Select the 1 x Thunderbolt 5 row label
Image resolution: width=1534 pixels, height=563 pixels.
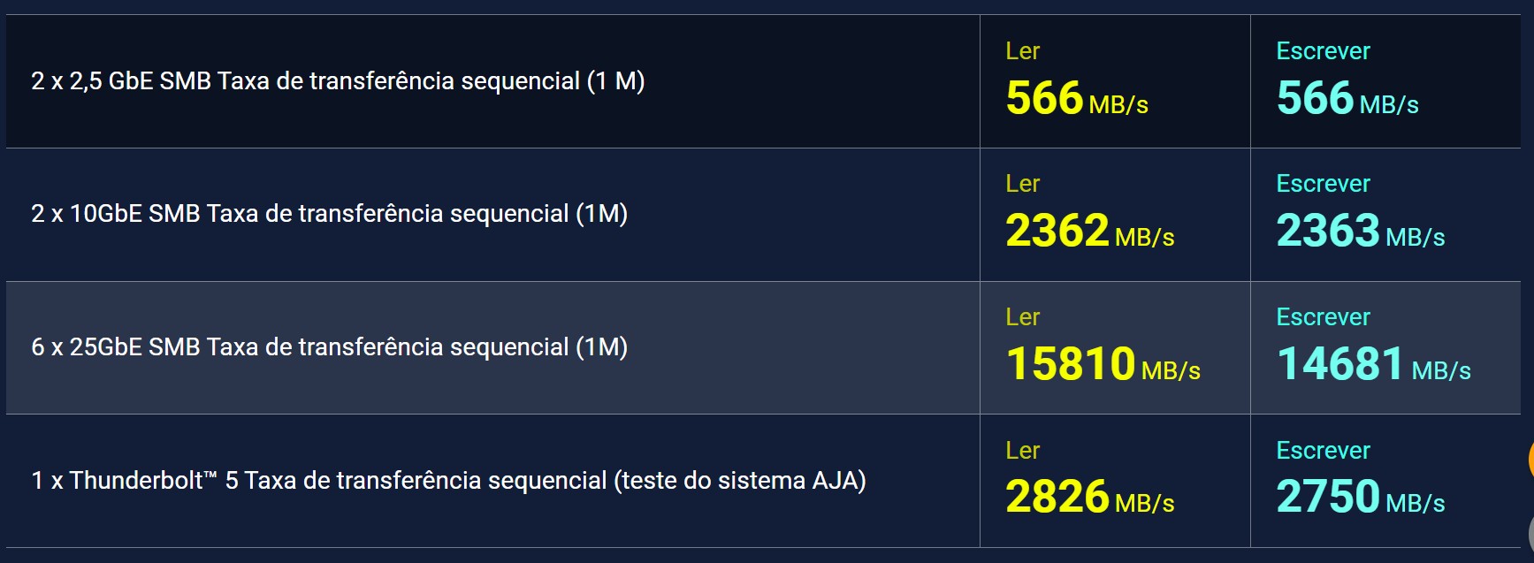click(x=448, y=481)
